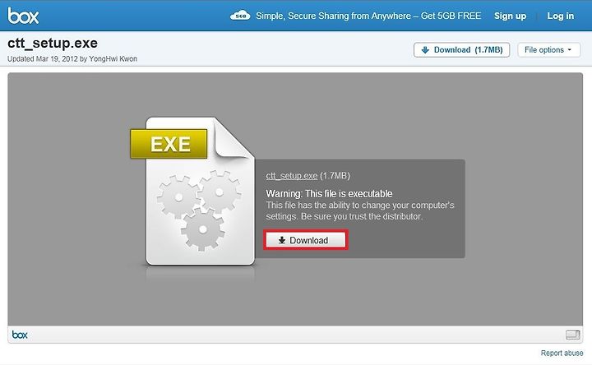
Task: Click the fullscreen icon in the preview footer
Action: (573, 335)
